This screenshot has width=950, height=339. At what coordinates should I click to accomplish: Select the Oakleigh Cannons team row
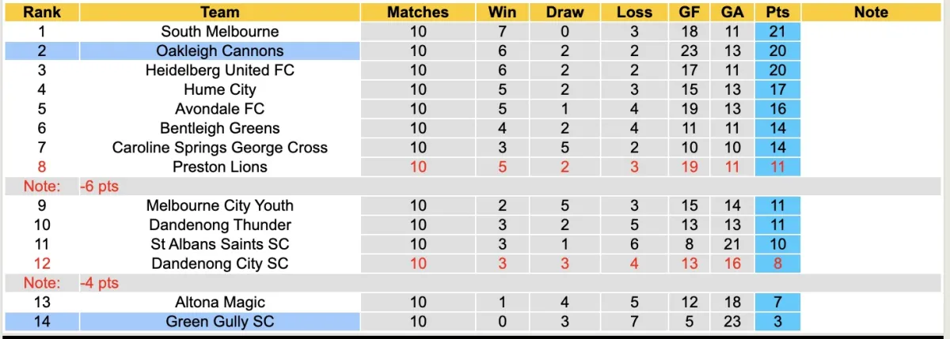(x=219, y=51)
